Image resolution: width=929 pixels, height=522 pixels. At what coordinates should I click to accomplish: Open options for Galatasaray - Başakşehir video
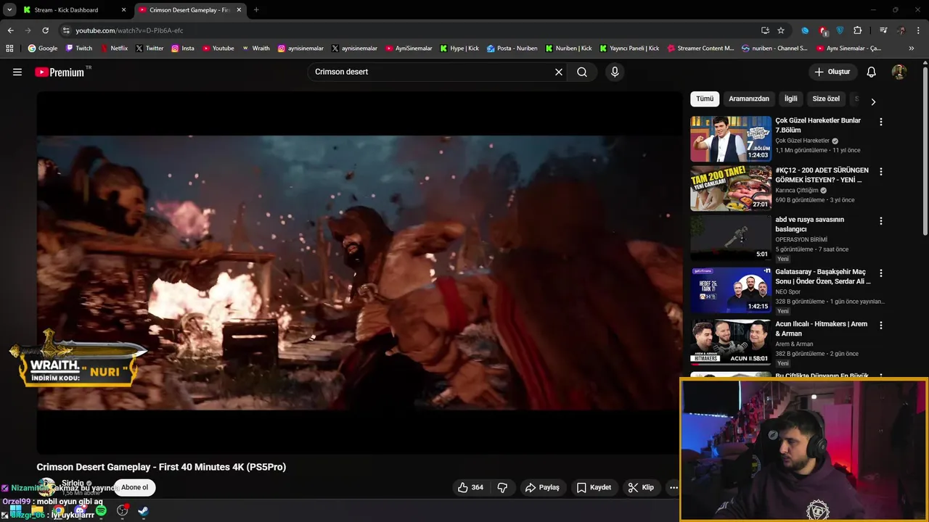coord(881,273)
